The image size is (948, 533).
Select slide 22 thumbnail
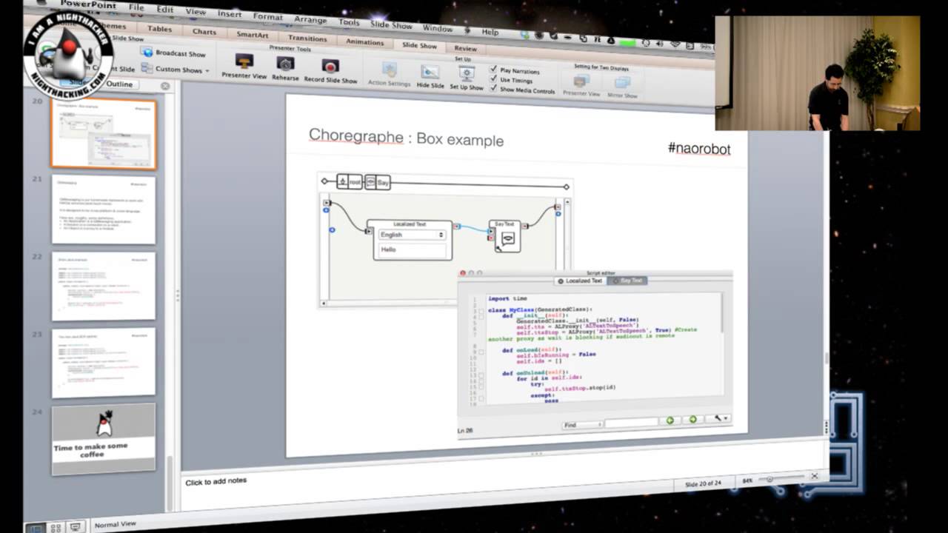pyautogui.click(x=104, y=286)
